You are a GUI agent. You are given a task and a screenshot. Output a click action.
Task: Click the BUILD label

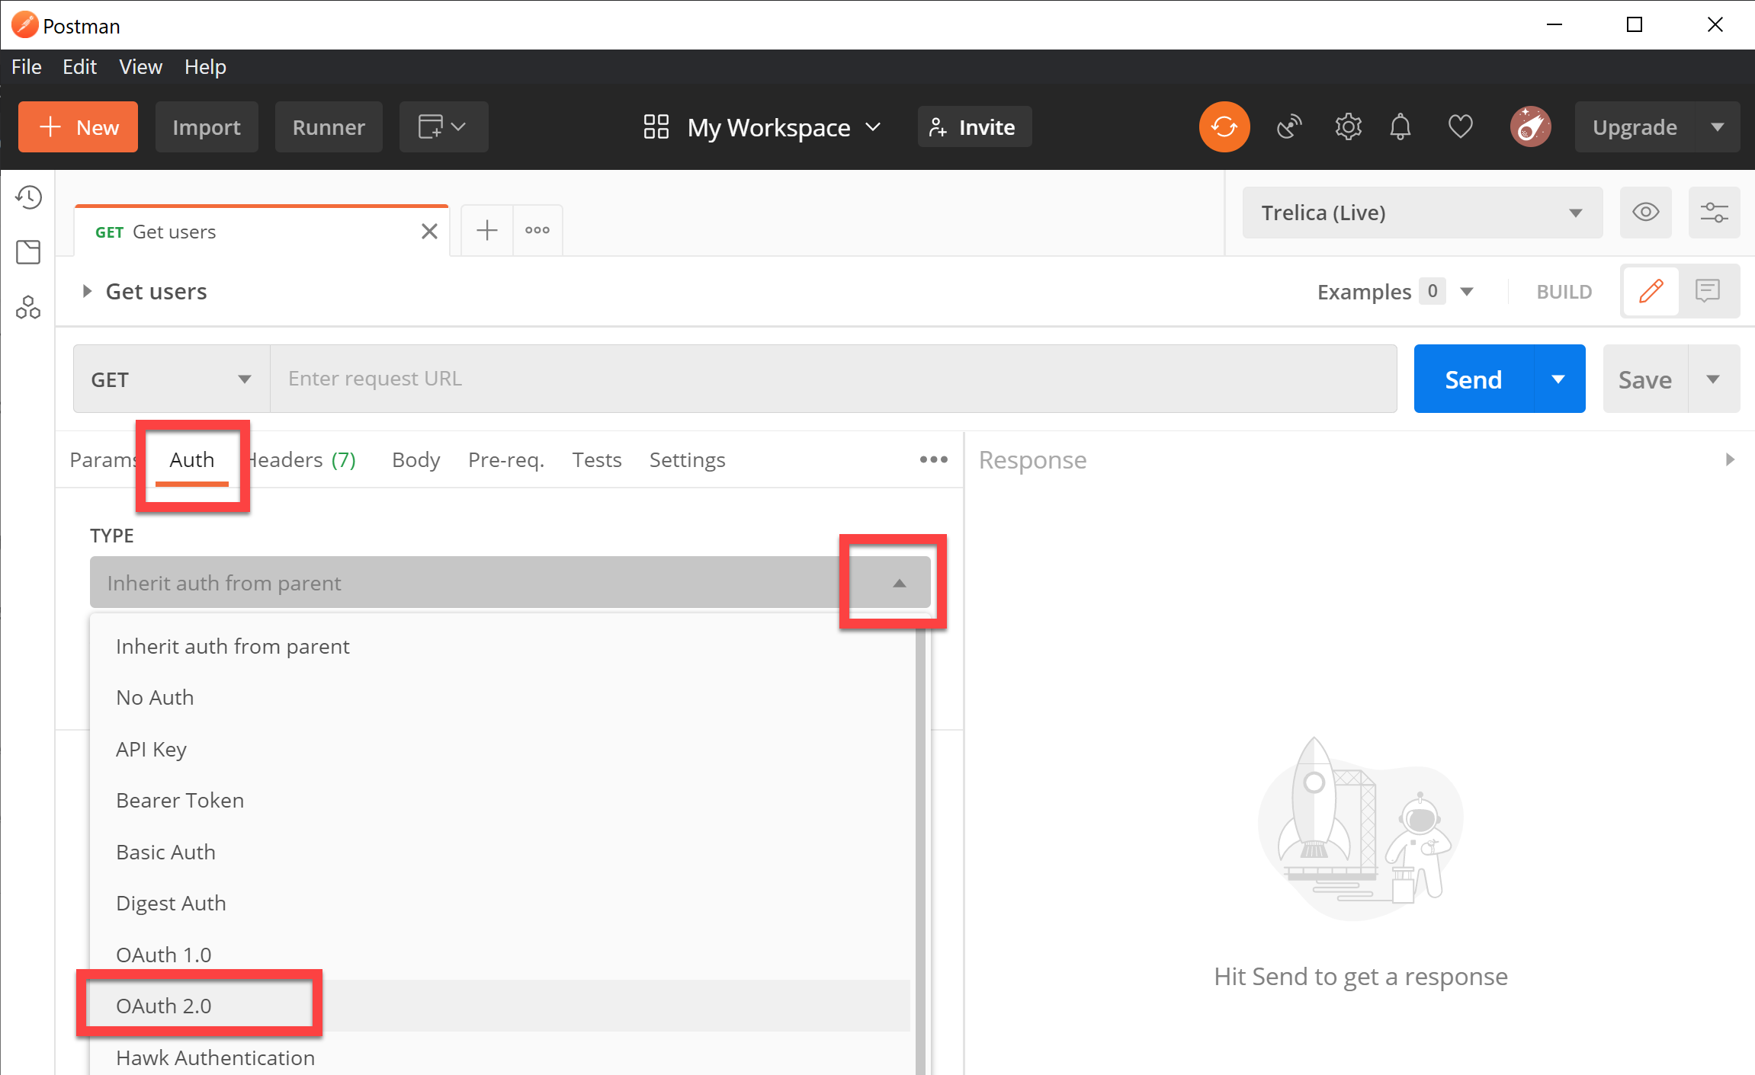coord(1564,291)
